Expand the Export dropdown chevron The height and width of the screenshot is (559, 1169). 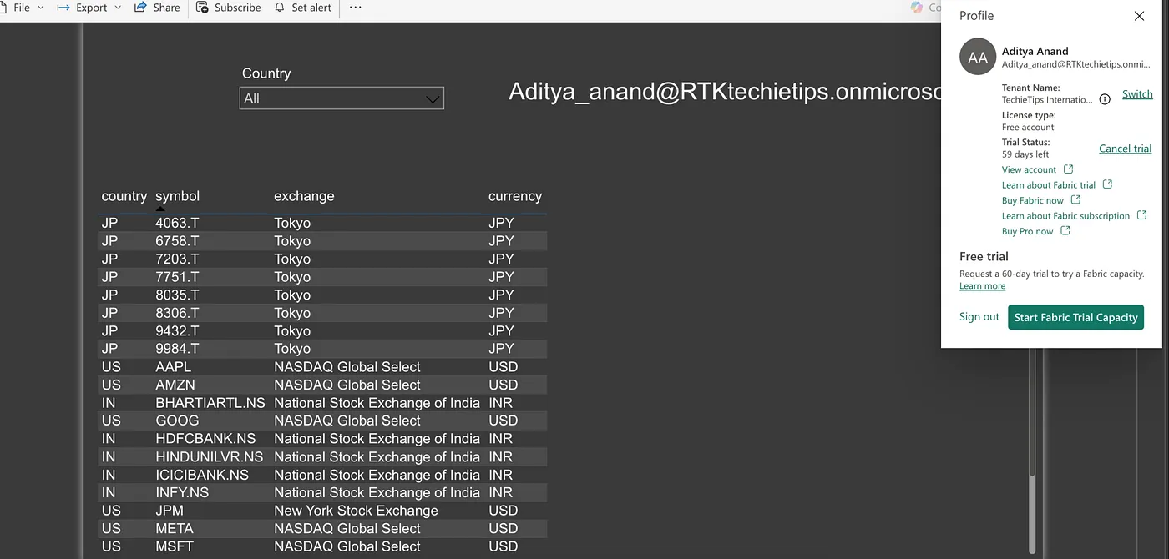pyautogui.click(x=117, y=8)
